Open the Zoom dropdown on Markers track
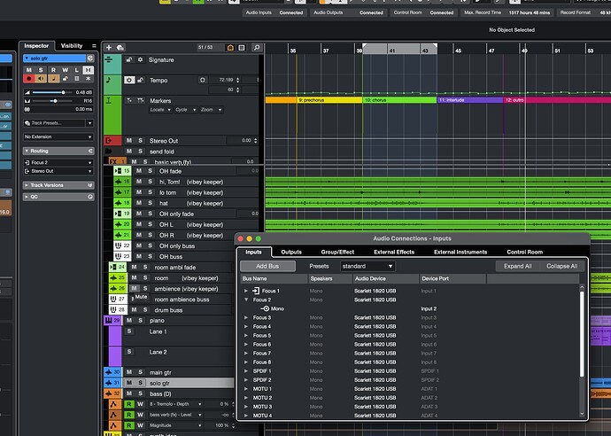The height and width of the screenshot is (436, 611). tap(212, 110)
